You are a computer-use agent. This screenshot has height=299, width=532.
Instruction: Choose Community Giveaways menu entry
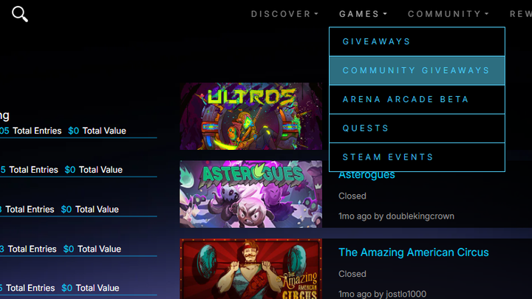tap(417, 71)
